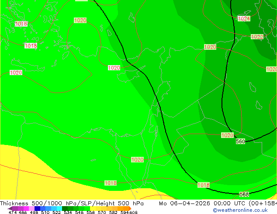Image resolution: width=277 pixels, height=214 pixels.
Task: Select the 568 height contour label
Action: click(x=244, y=194)
